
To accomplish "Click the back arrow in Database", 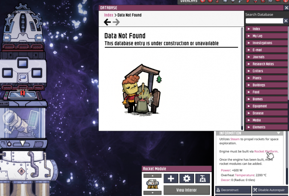I will coord(107,22).
